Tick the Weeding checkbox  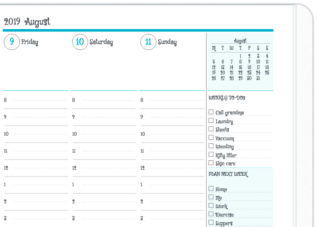(211, 146)
